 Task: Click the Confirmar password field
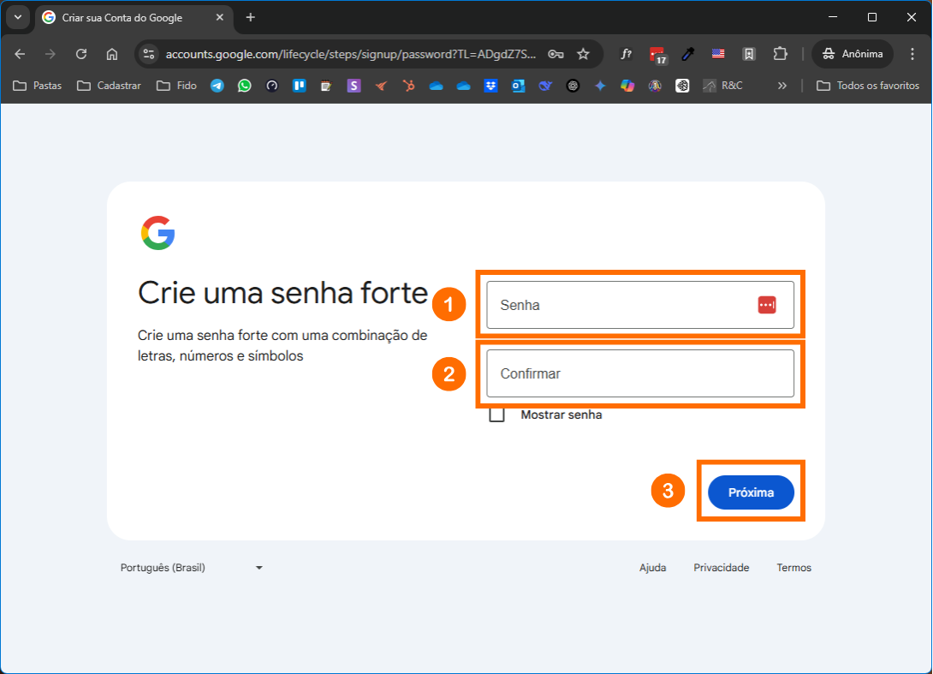639,373
